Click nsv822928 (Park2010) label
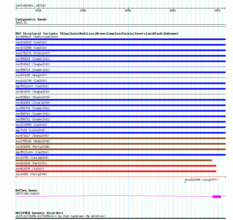Viewport: 233px width, 220px height. [31, 163]
